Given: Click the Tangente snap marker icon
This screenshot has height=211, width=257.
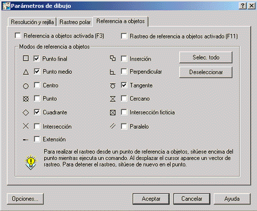Looking at the screenshot, I should [112, 86].
